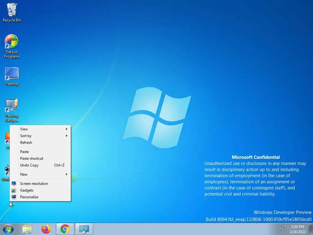Open the Start menu orb
The image size is (313, 235).
pos(8,229)
